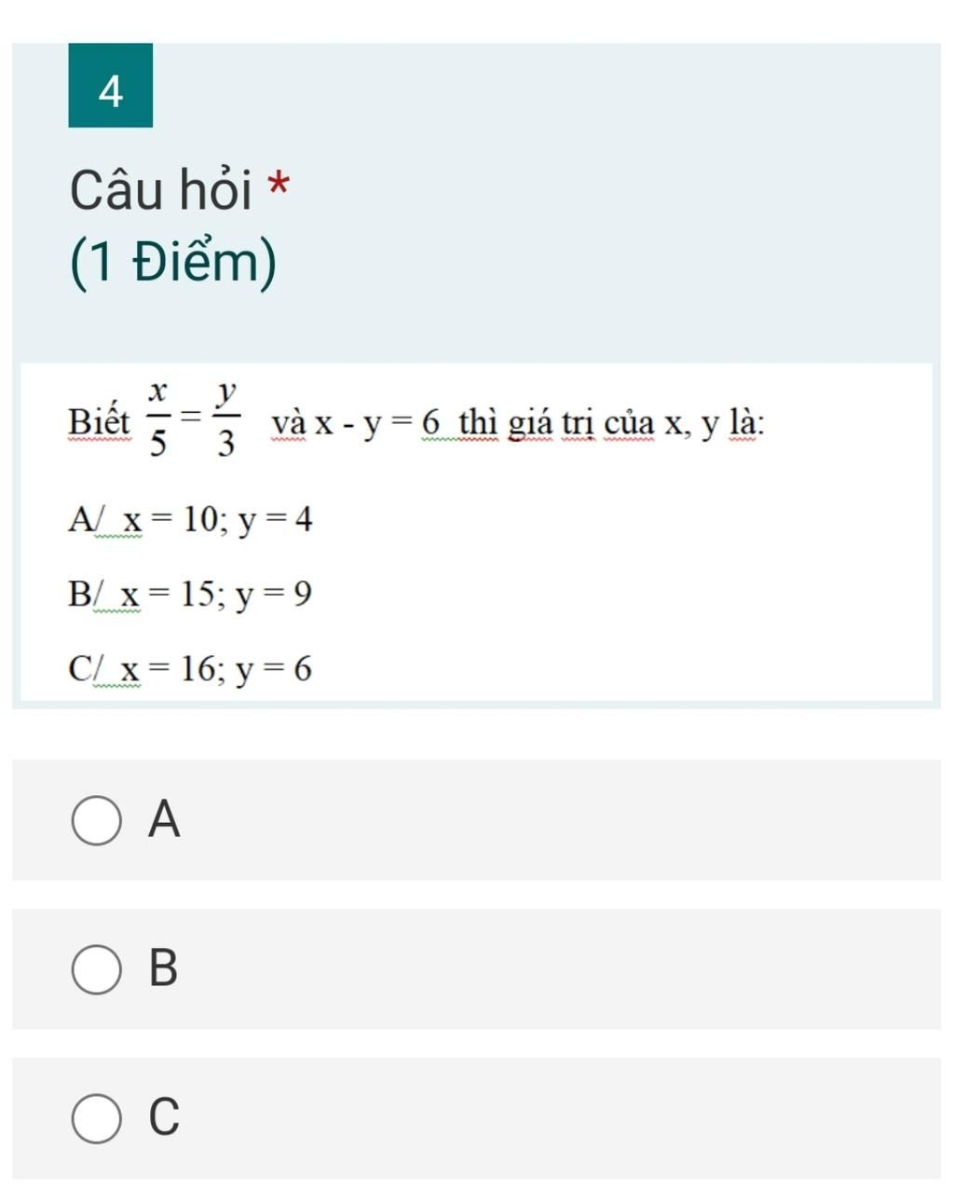Click "y = 9" in answer B line
Screen dimensions: 954x1192
point(274,595)
